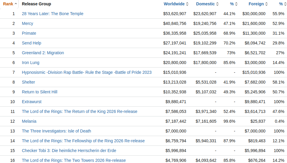
Task: Select domestic gross $25,035,958
Action: 205,33
